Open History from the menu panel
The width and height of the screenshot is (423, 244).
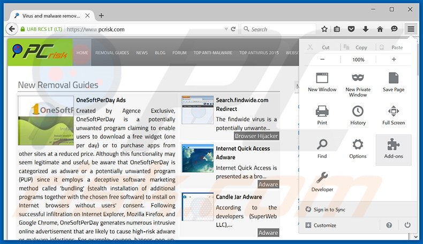click(358, 115)
